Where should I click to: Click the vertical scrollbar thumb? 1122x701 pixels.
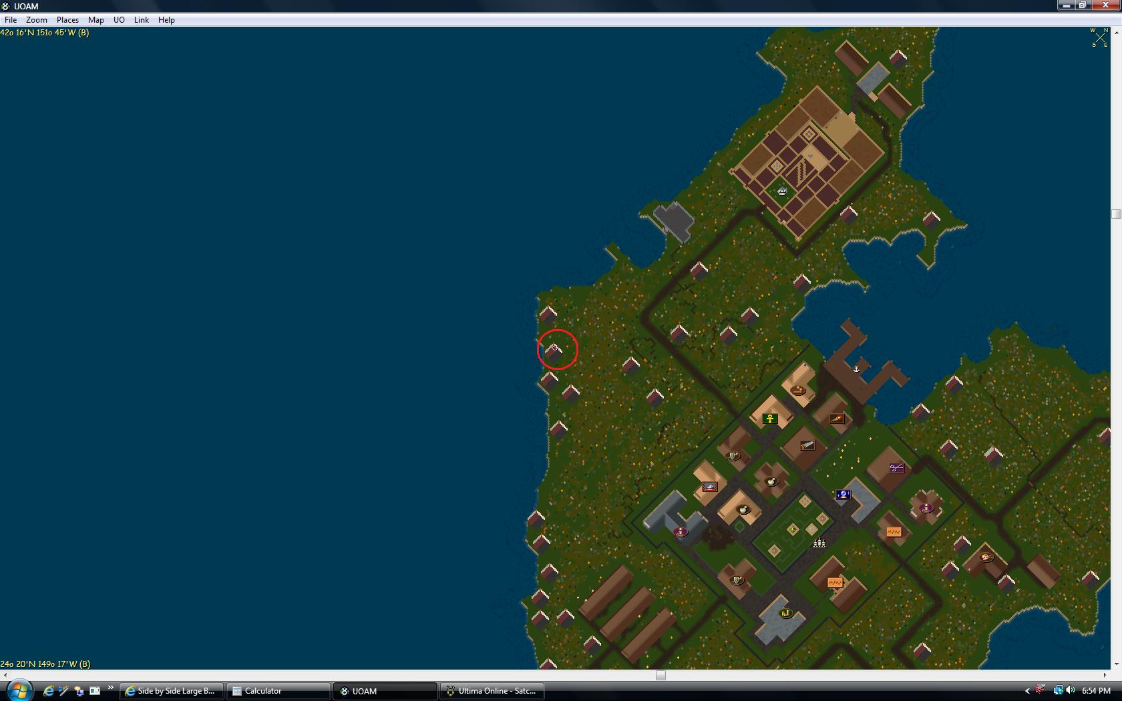coord(1116,214)
